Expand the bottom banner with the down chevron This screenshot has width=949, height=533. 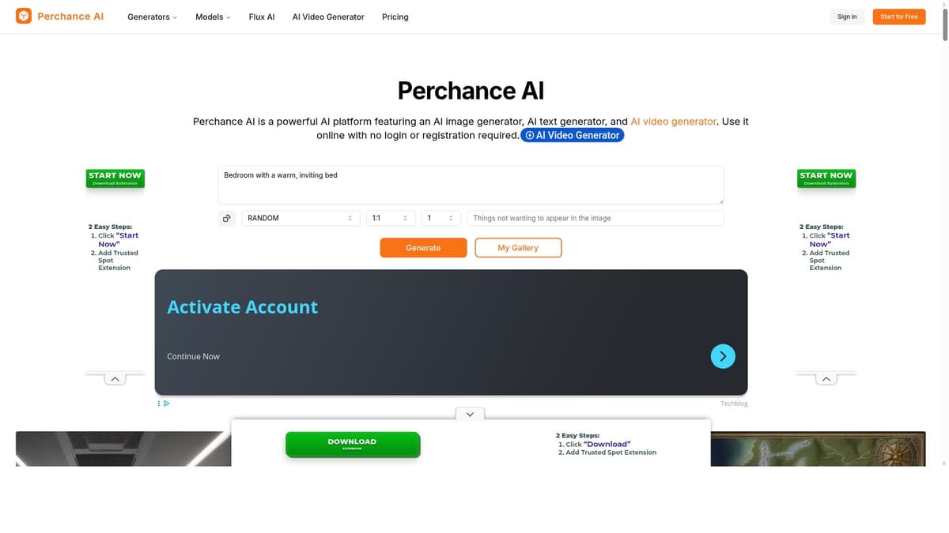469,414
